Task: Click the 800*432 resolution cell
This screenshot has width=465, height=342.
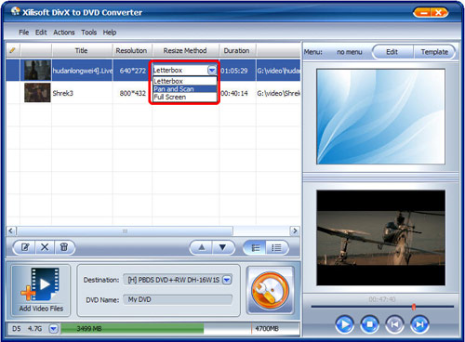Action: 133,93
